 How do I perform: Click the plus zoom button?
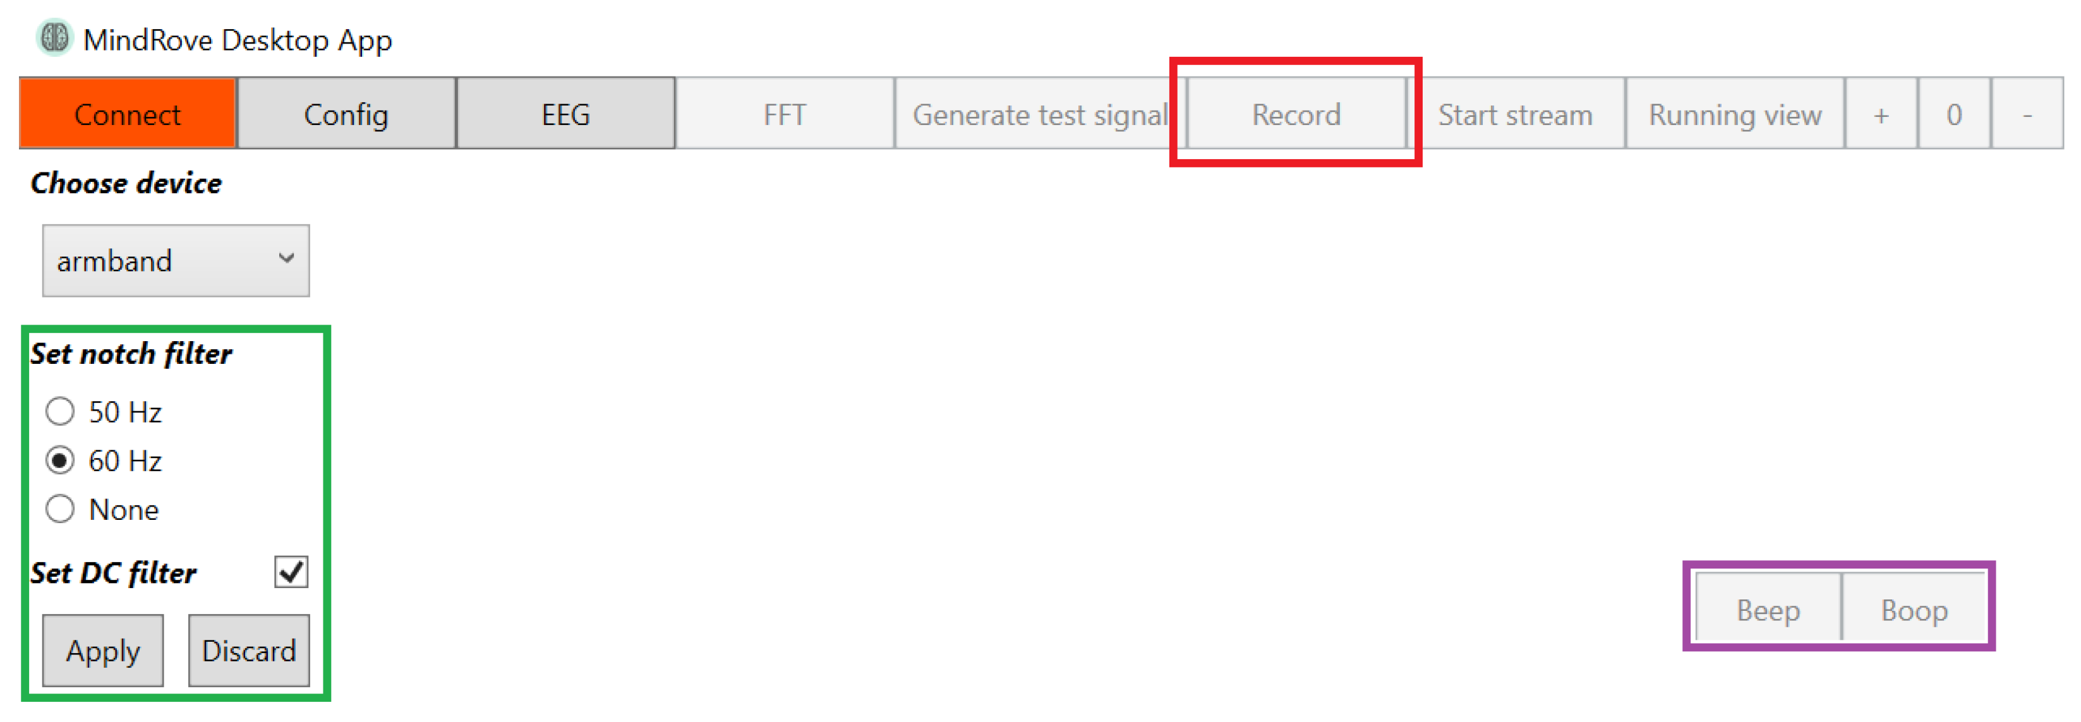click(x=1881, y=114)
